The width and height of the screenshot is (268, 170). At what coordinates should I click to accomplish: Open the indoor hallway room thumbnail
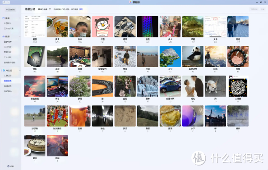[102, 56]
